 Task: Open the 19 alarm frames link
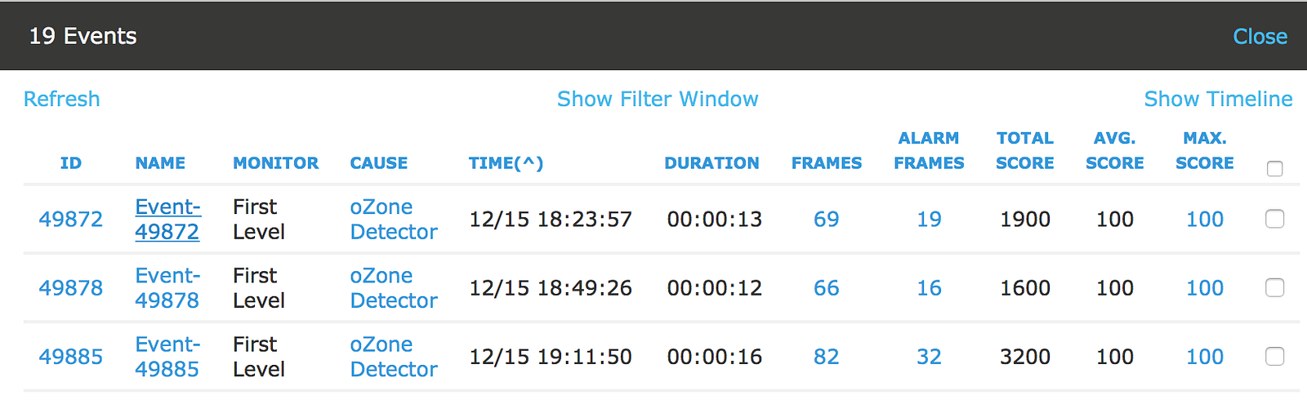929,219
